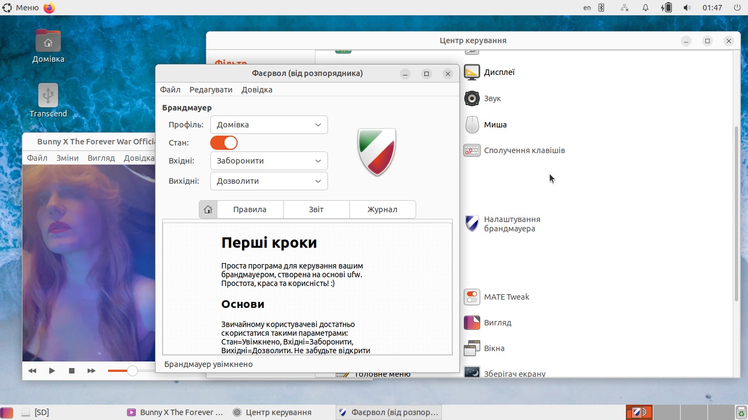Click the video frame in the media player
The image size is (748, 420).
click(89, 262)
